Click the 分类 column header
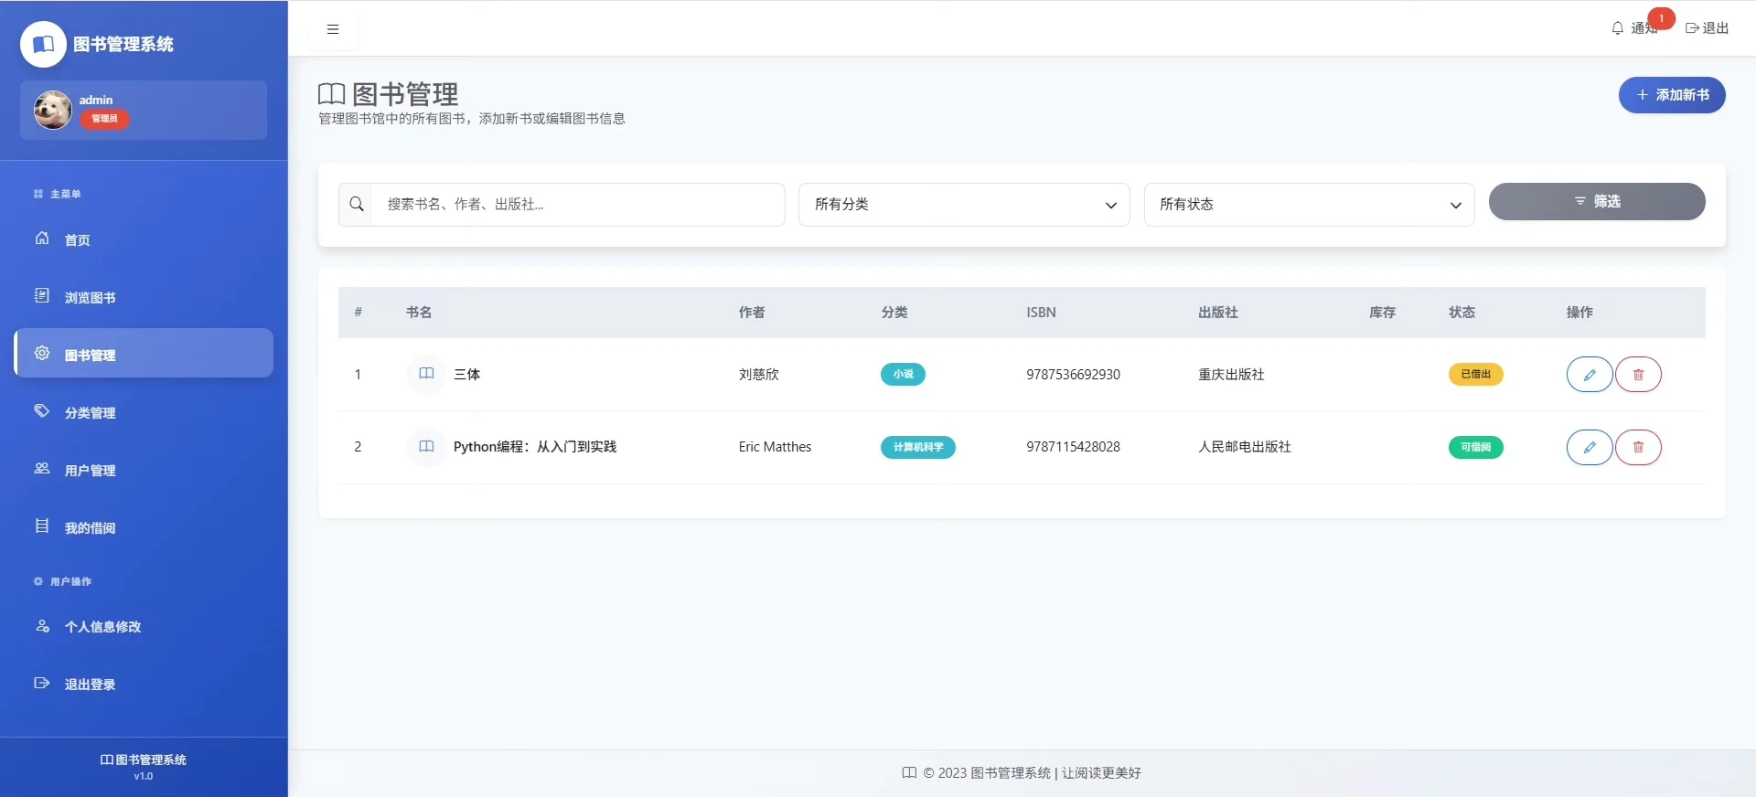The width and height of the screenshot is (1756, 797). (894, 313)
